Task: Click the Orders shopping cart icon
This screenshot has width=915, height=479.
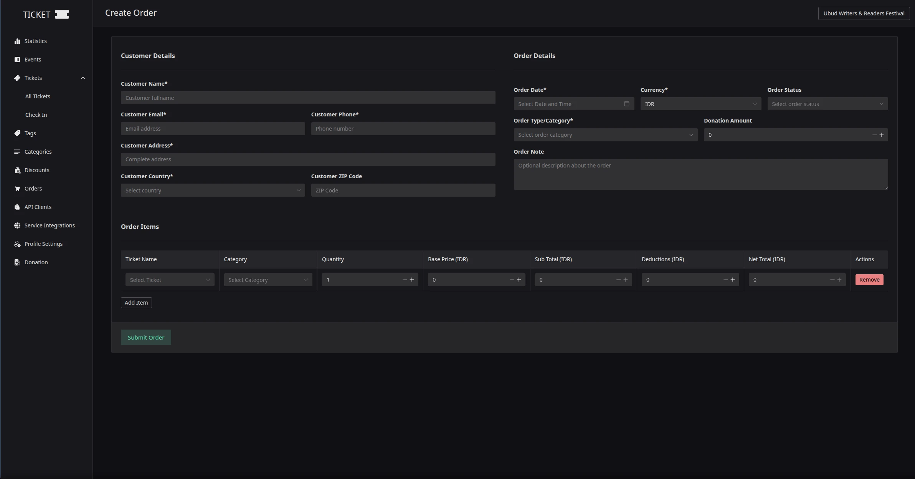Action: (17, 189)
